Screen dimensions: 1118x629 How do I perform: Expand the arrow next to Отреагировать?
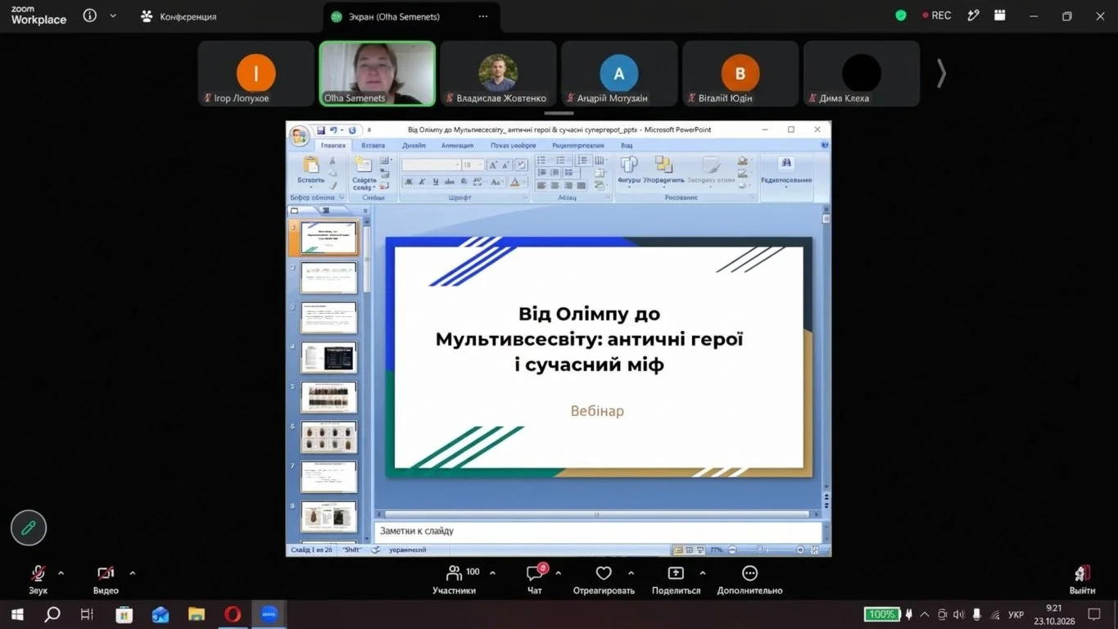click(x=631, y=573)
